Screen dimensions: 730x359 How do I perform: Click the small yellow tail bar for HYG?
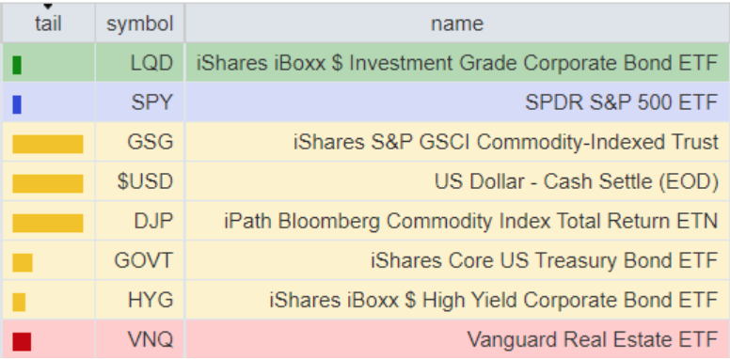click(19, 303)
